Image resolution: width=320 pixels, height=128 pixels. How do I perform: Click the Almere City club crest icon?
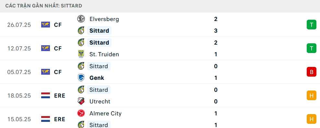tap(81, 113)
